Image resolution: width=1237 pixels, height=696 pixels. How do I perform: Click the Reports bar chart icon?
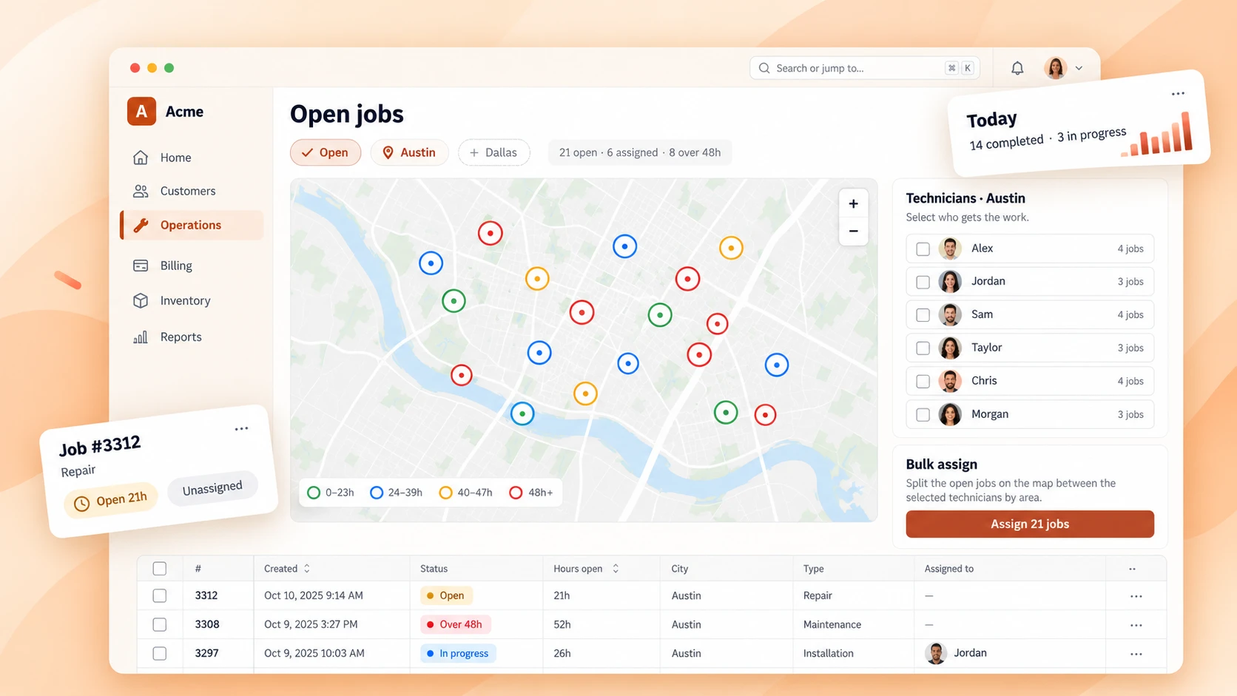(141, 337)
